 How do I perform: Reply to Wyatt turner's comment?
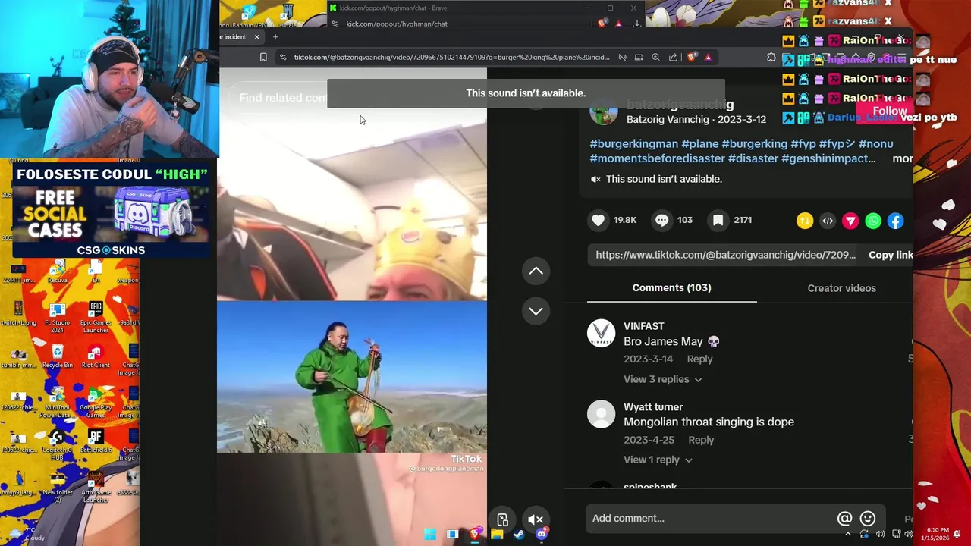click(x=701, y=440)
